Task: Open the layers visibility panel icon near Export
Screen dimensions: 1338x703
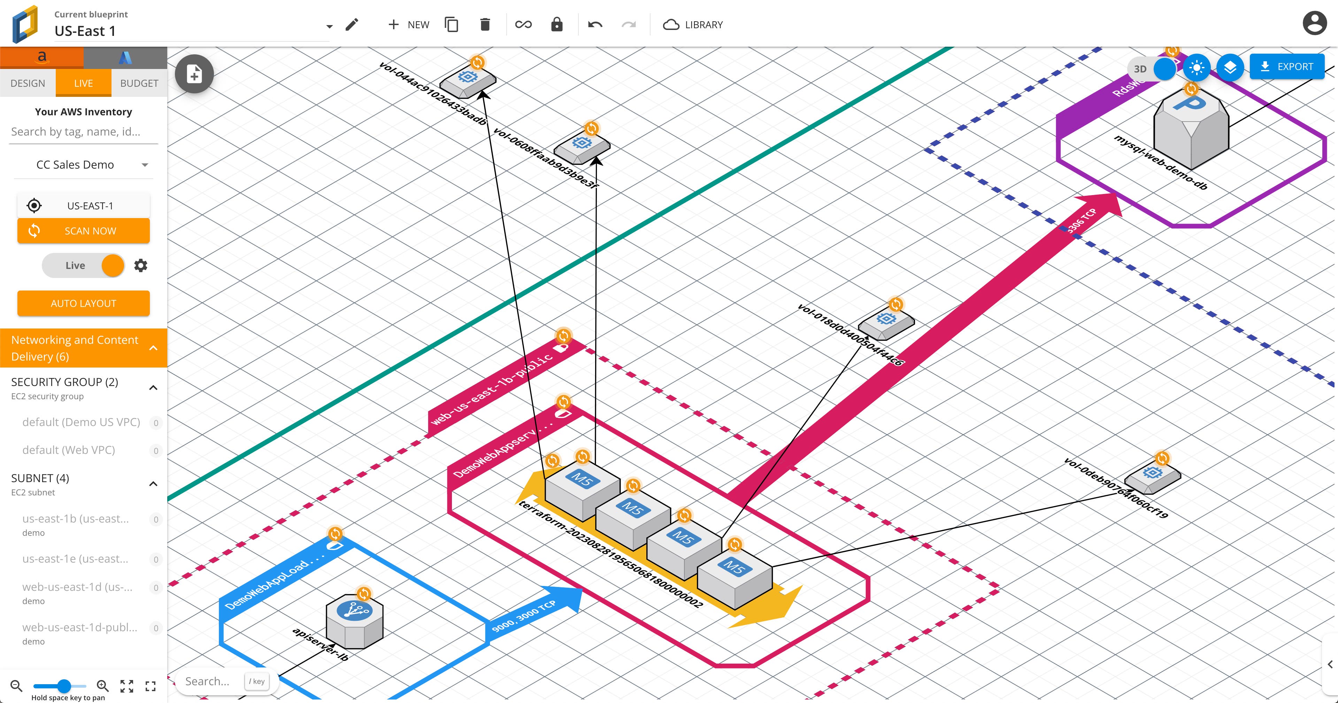Action: 1229,67
